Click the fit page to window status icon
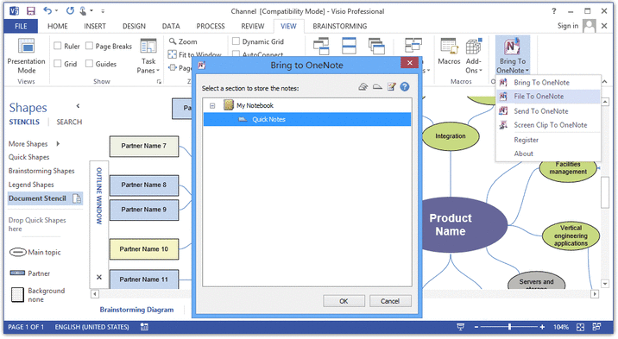The width and height of the screenshot is (618, 339). coord(580,327)
